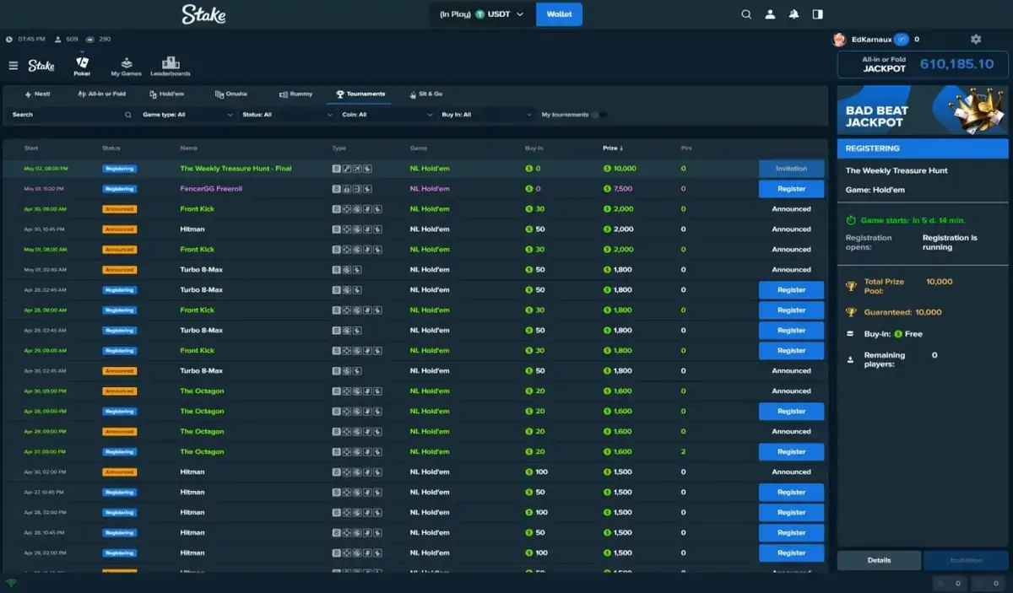
Task: Click the All-in or Fold Jackpot box
Action: (x=923, y=64)
